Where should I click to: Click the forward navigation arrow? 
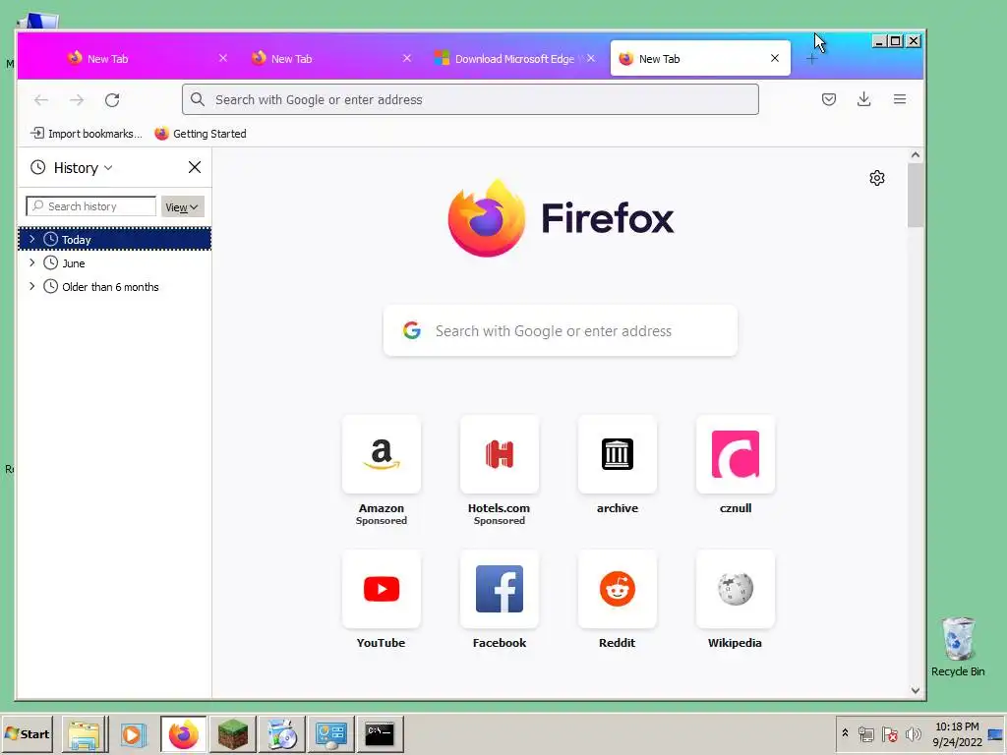click(77, 99)
